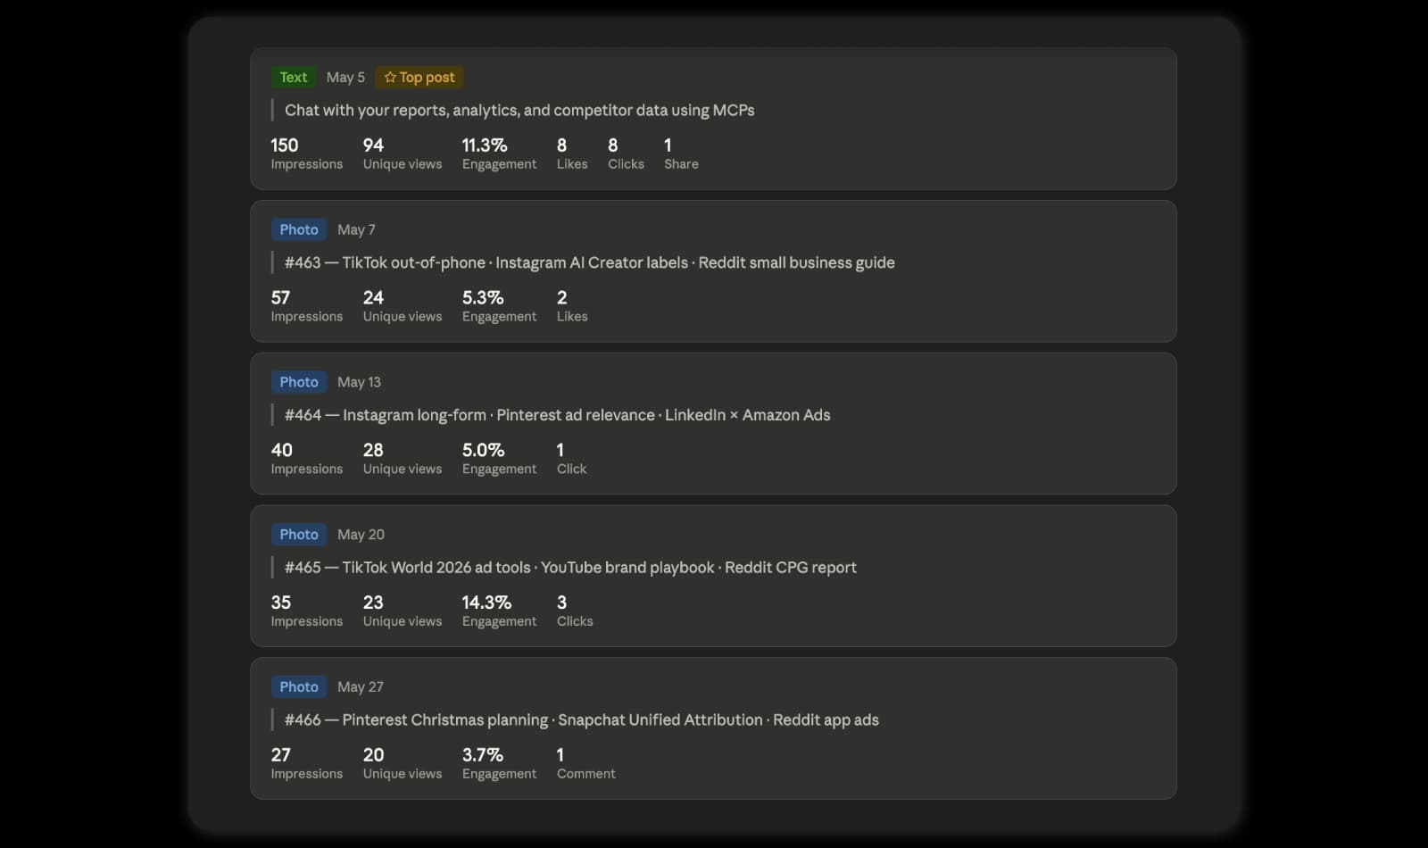Open post #465 TikTok World 2026 title
The width and height of the screenshot is (1428, 848).
click(x=570, y=568)
